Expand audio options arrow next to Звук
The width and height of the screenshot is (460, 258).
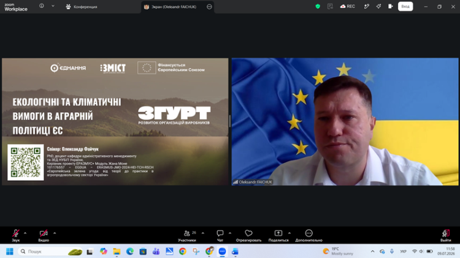[x=25, y=233]
